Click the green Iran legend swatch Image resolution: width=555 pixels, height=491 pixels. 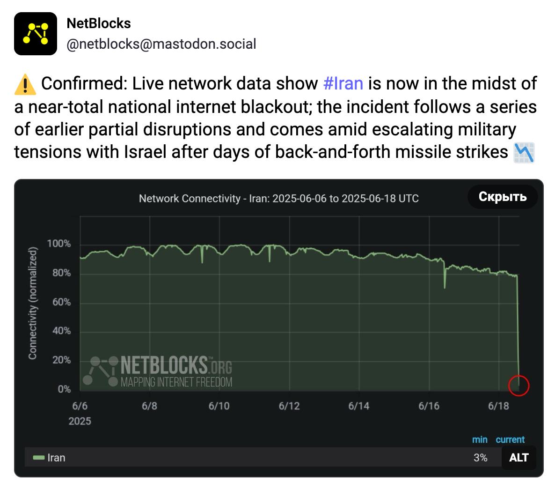(38, 458)
